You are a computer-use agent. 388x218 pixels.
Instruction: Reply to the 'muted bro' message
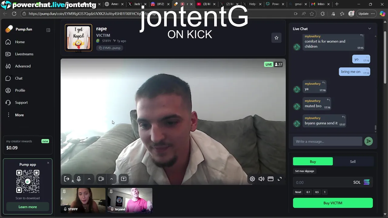pos(328,100)
